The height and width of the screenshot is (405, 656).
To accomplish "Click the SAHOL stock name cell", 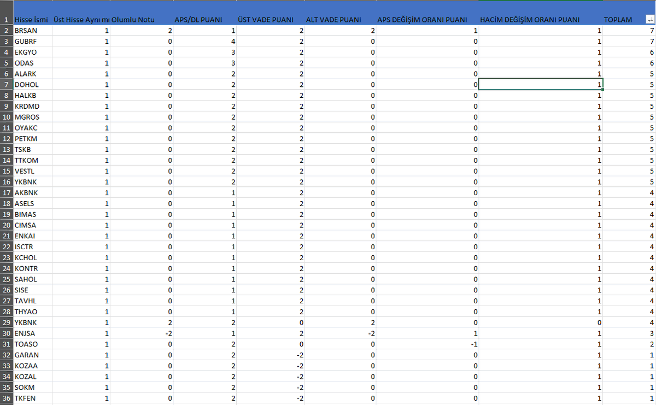I will coord(32,279).
